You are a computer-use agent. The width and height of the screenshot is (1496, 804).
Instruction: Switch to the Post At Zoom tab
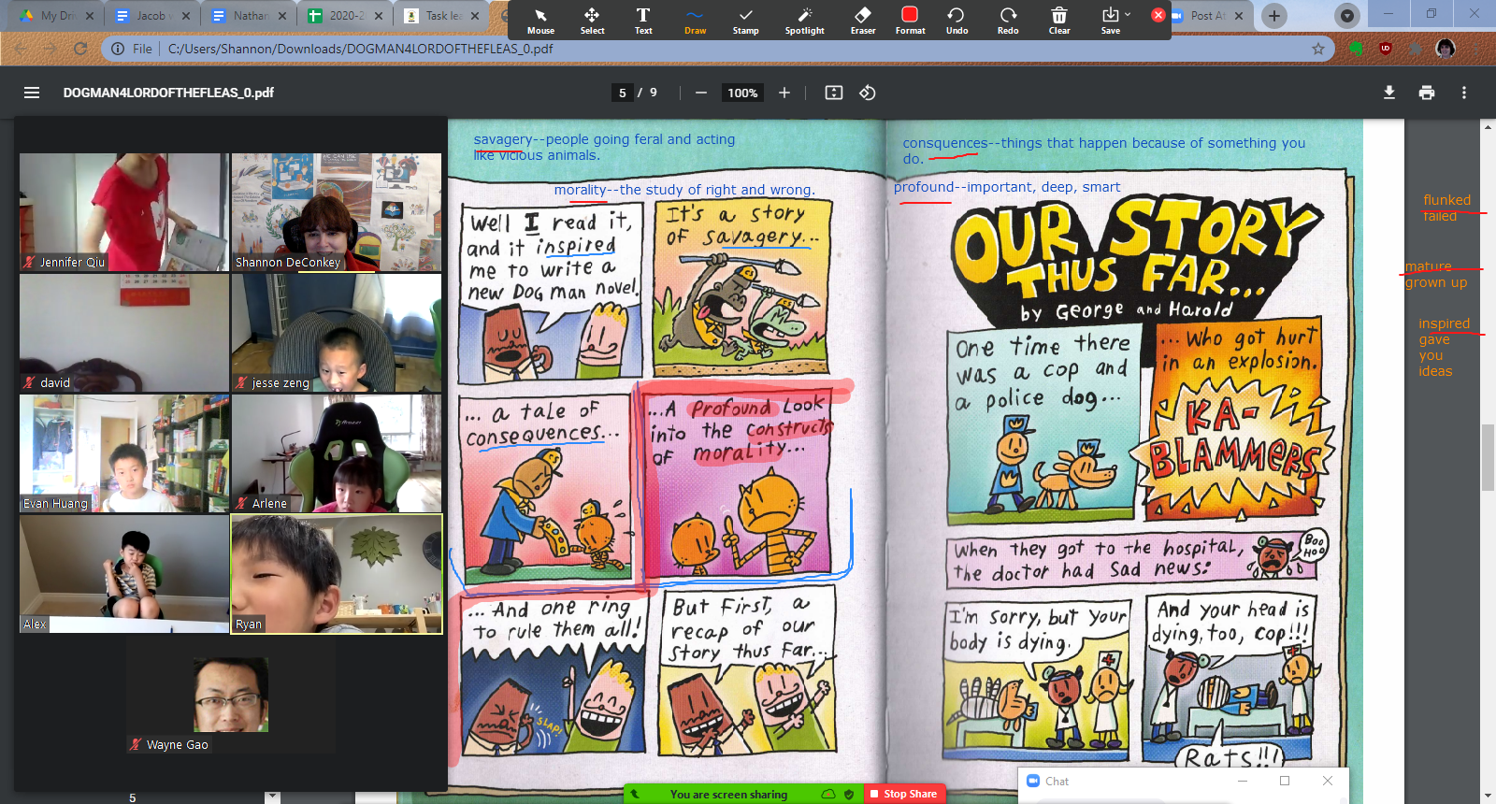tap(1208, 16)
